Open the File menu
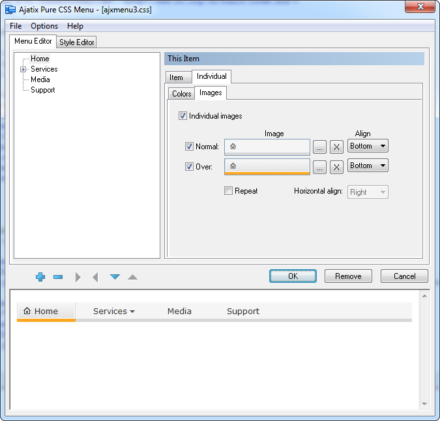The height and width of the screenshot is (421, 440). tap(16, 26)
